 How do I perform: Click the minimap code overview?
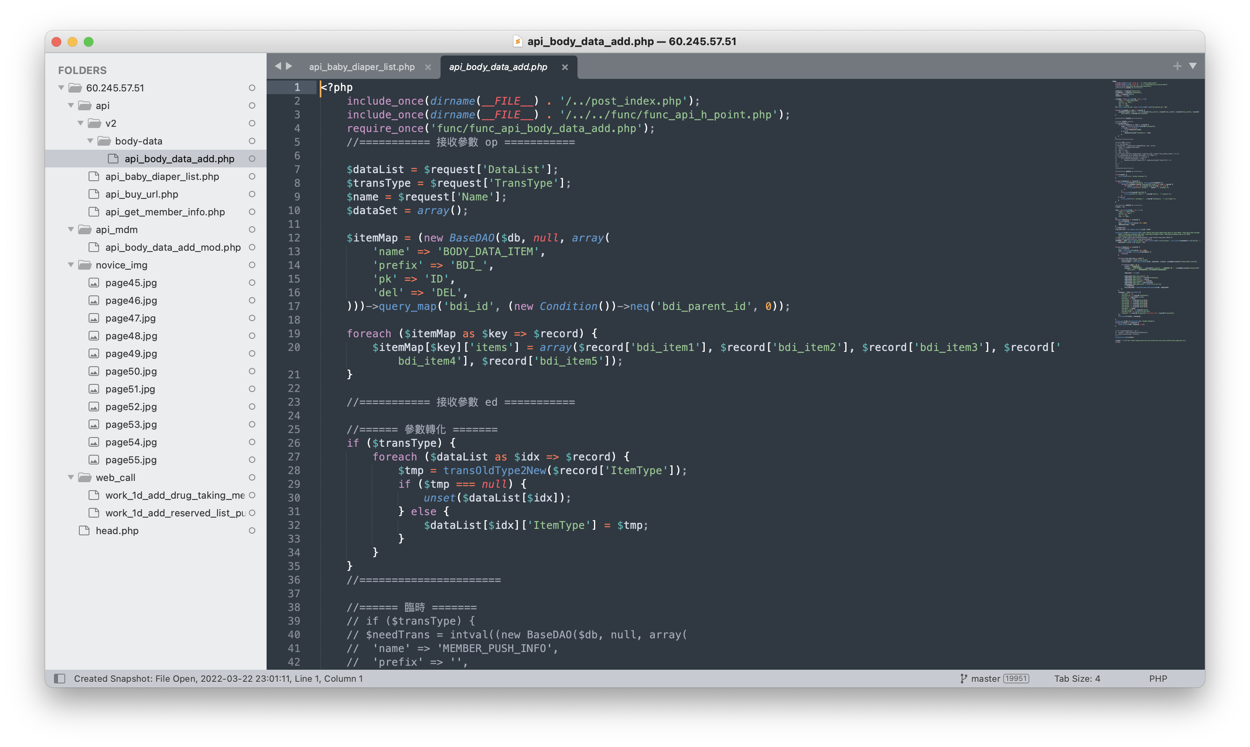[x=1156, y=211]
